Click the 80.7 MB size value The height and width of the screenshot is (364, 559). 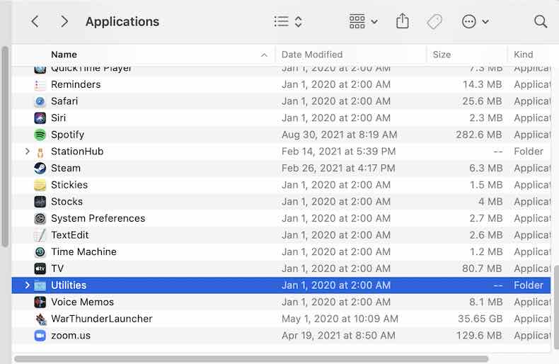pyautogui.click(x=482, y=268)
